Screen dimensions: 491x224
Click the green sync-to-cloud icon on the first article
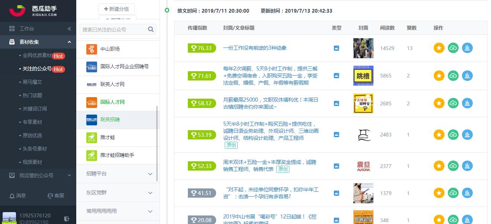453,48
